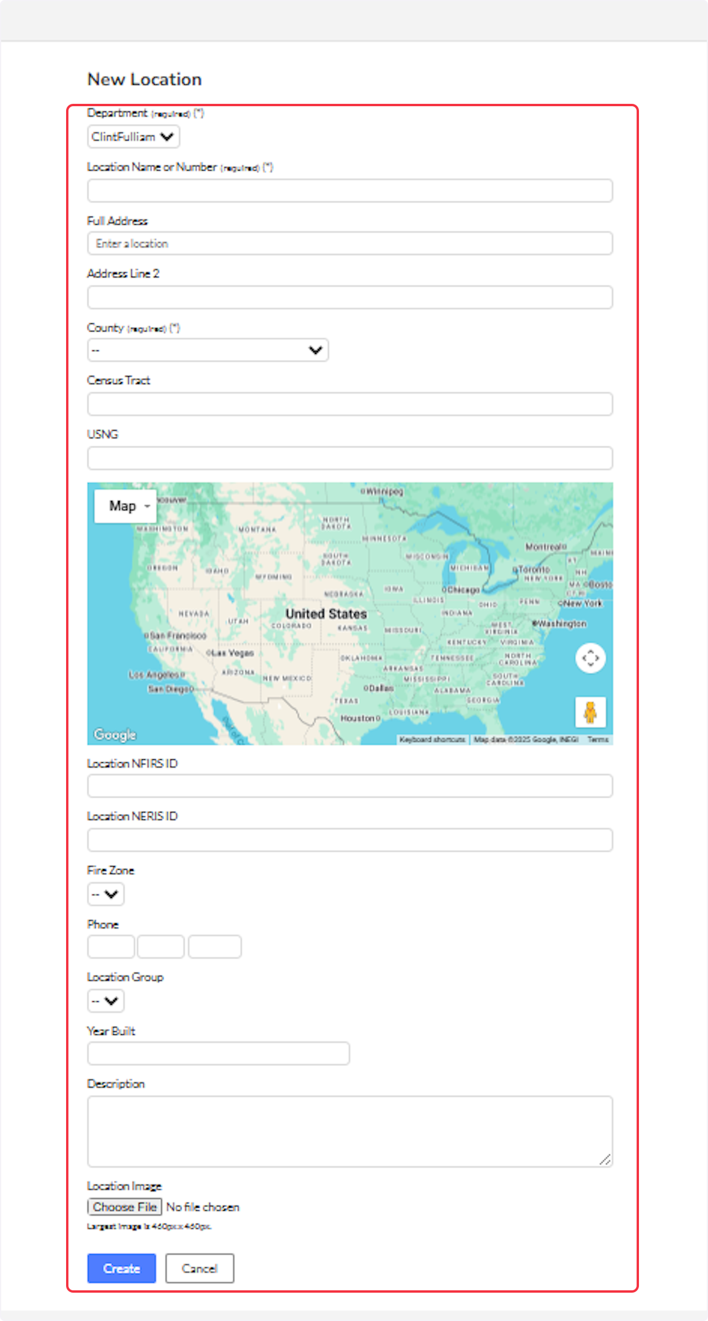This screenshot has height=1321, width=708.
Task: Open the Google logo link on map
Action: [x=115, y=735]
